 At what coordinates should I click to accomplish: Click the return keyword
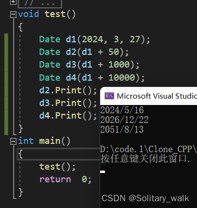[x=55, y=179]
